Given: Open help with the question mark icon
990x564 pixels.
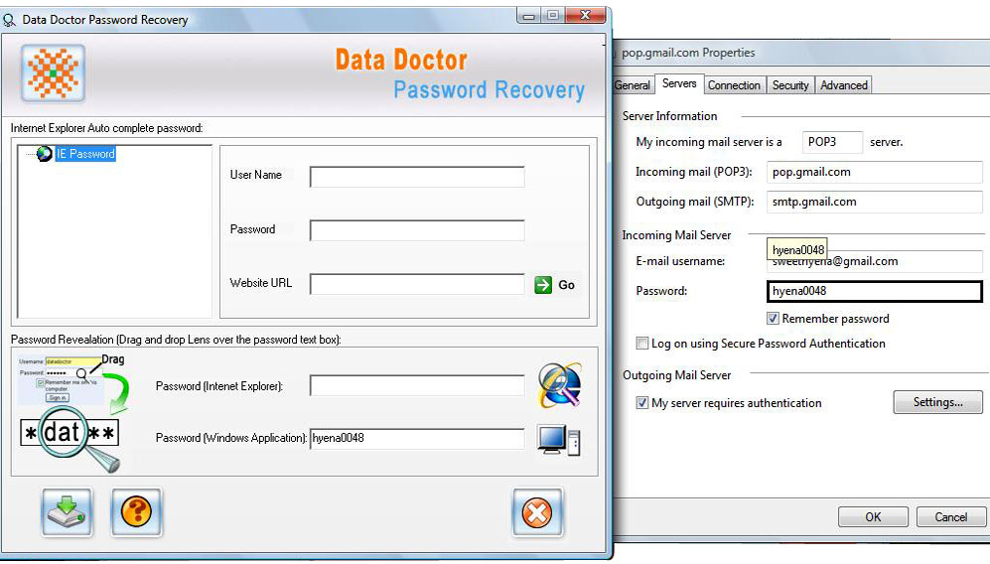Looking at the screenshot, I should (136, 512).
